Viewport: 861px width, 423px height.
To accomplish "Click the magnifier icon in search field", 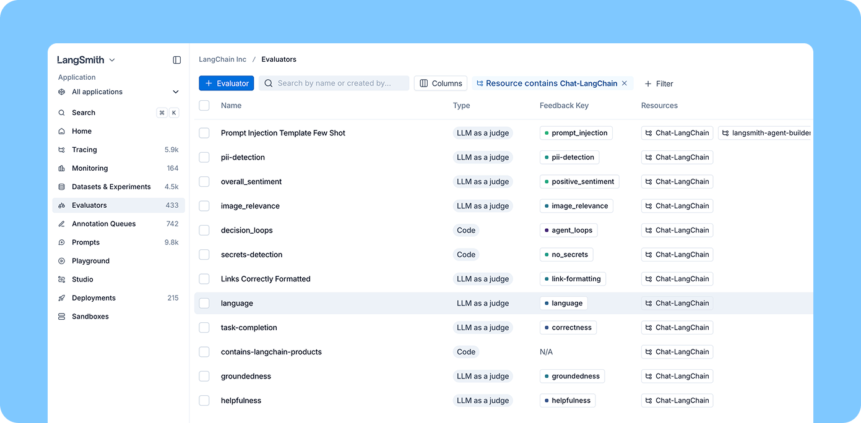I will click(x=269, y=83).
